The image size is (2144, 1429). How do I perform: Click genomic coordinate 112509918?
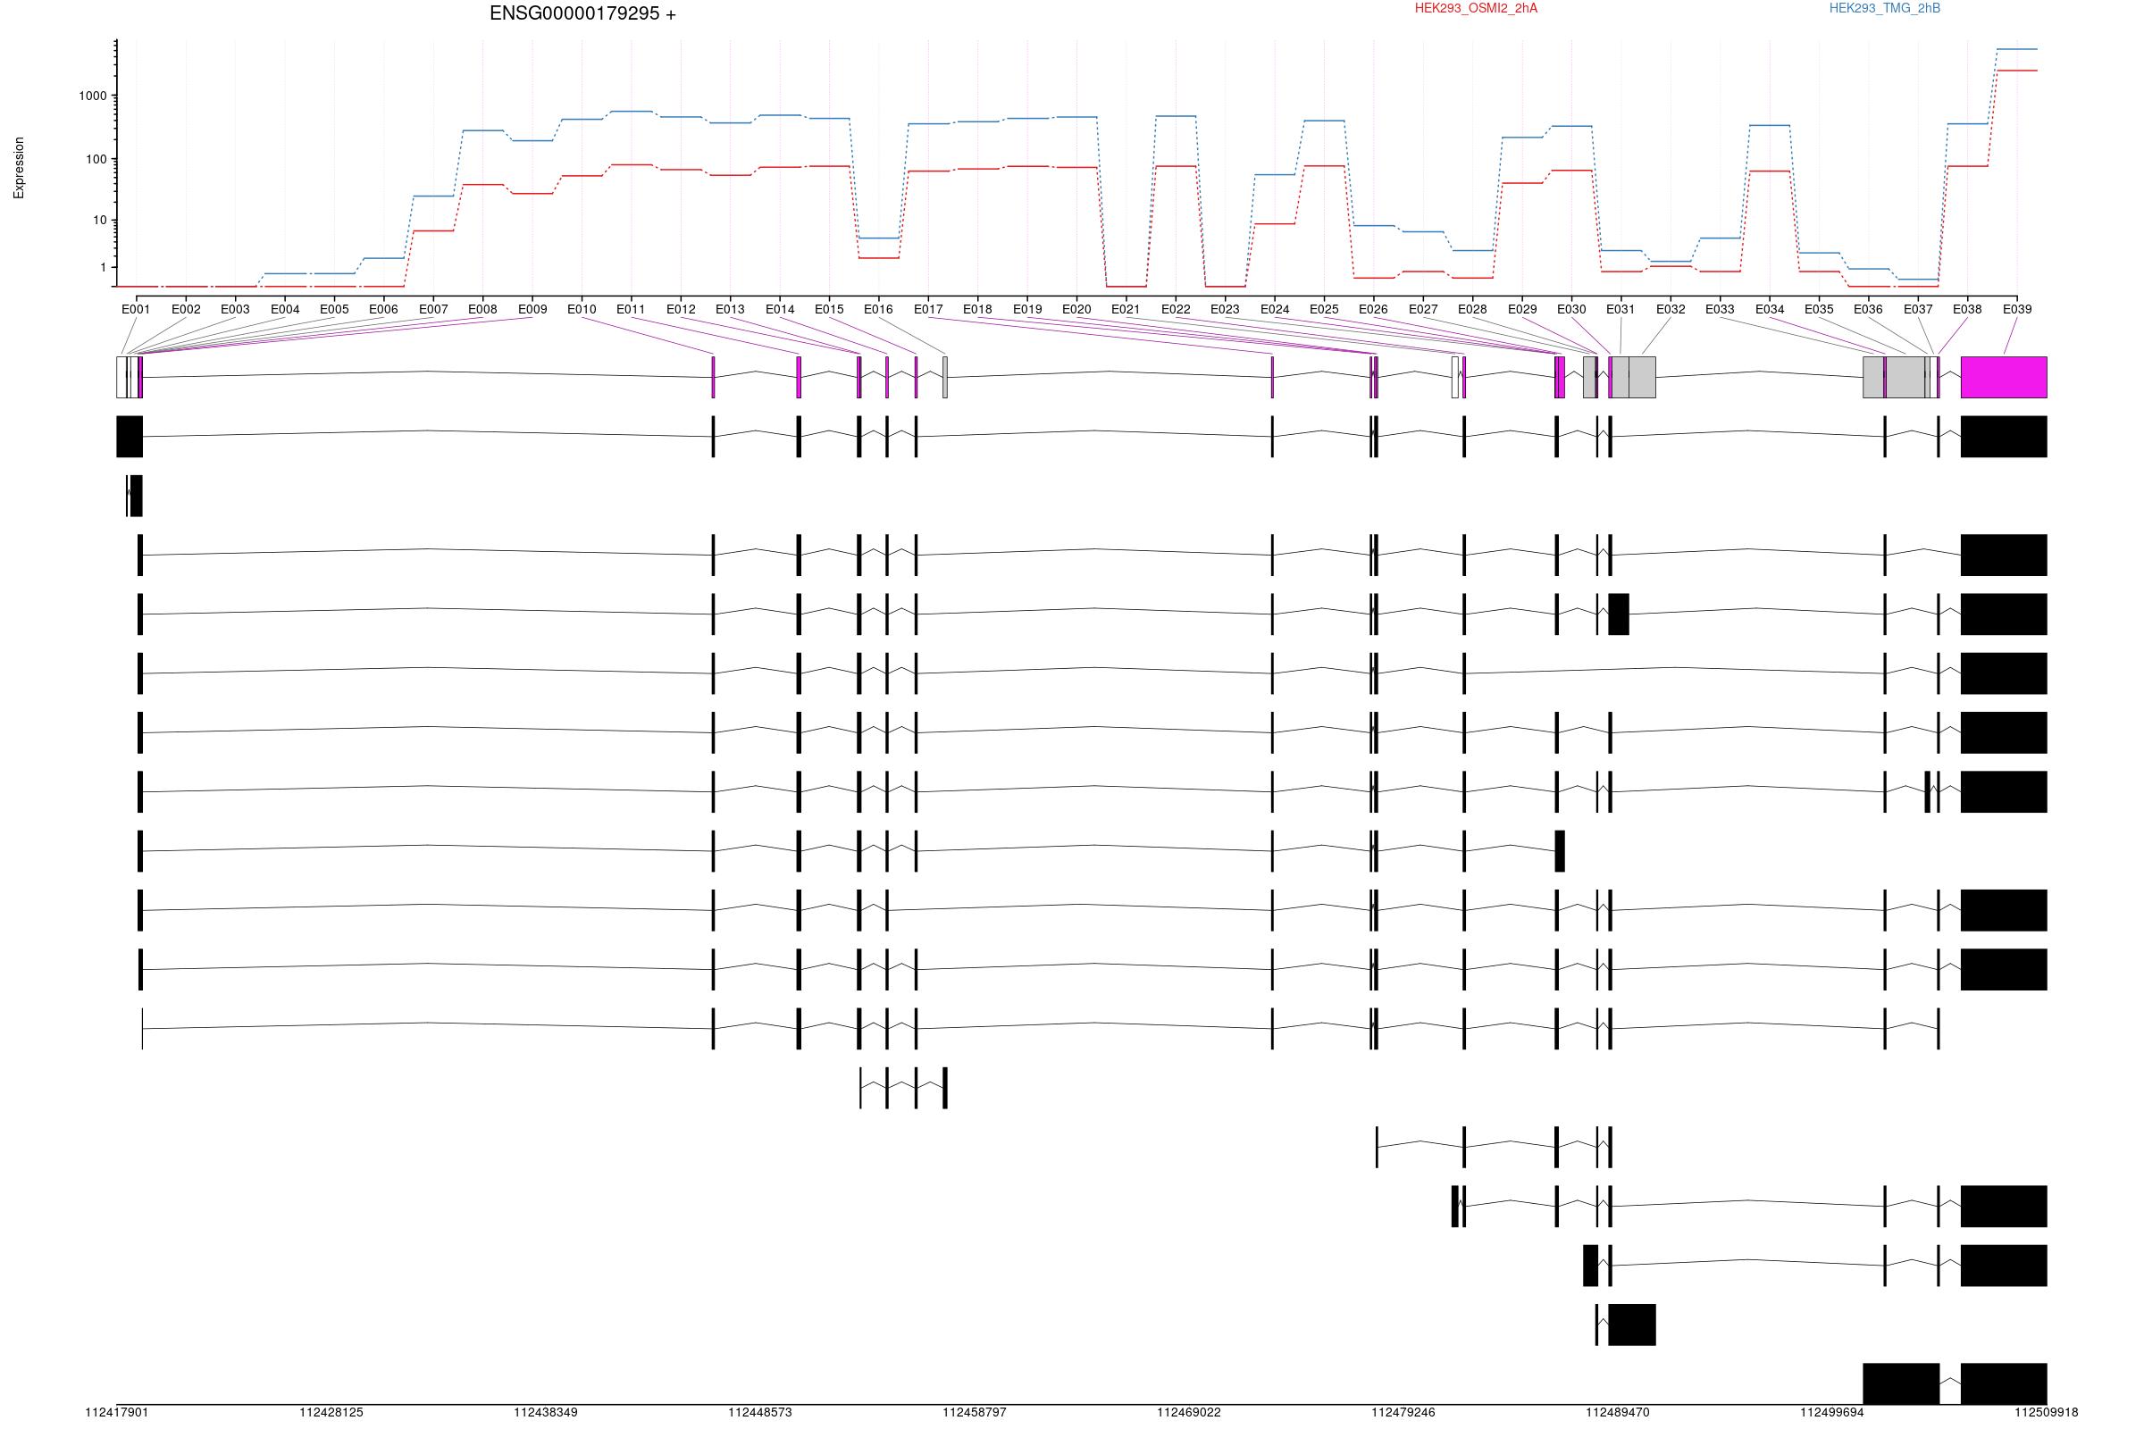pyautogui.click(x=2047, y=1413)
